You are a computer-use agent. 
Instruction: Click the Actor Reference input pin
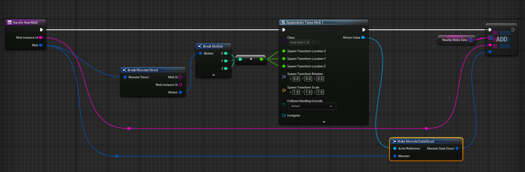tap(395, 149)
